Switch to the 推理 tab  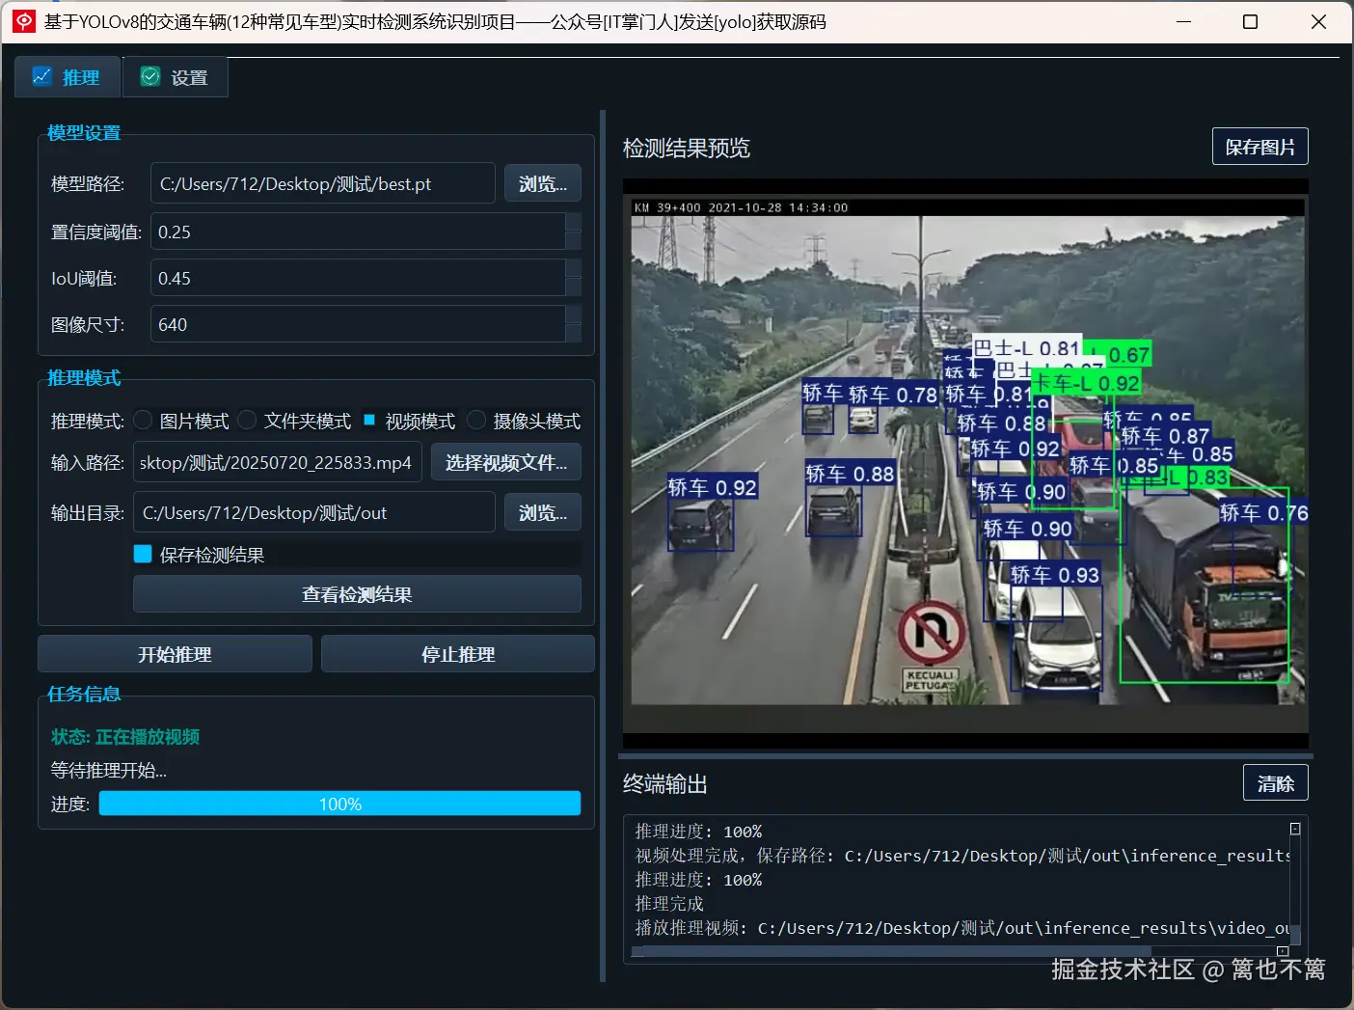(68, 77)
